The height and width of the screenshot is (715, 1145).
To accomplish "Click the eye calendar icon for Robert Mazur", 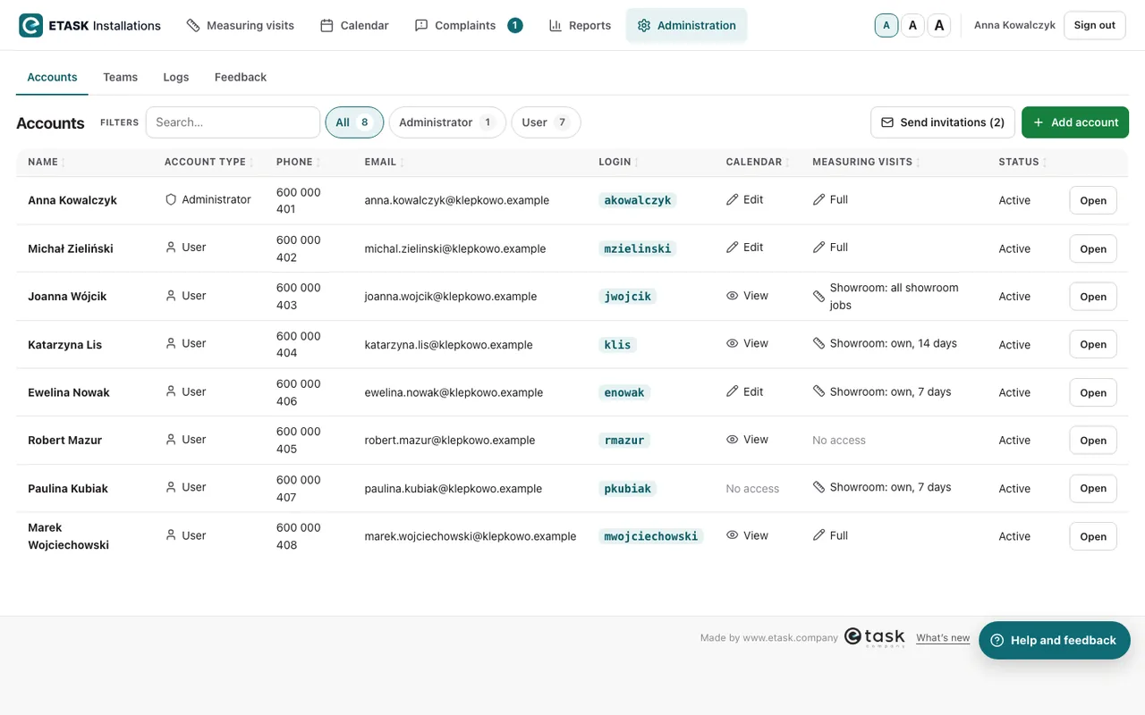I will point(733,439).
